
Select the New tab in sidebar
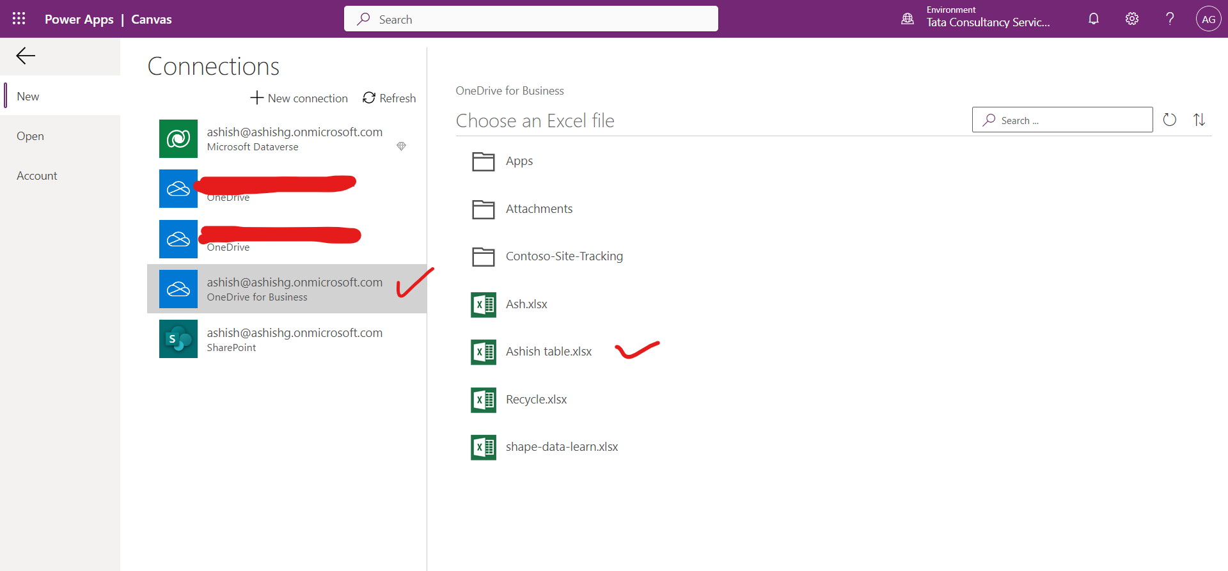pos(28,97)
